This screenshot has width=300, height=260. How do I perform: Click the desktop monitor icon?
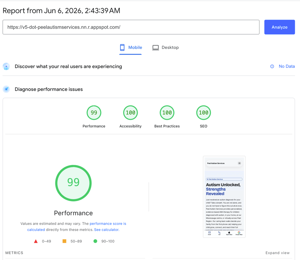pos(156,48)
